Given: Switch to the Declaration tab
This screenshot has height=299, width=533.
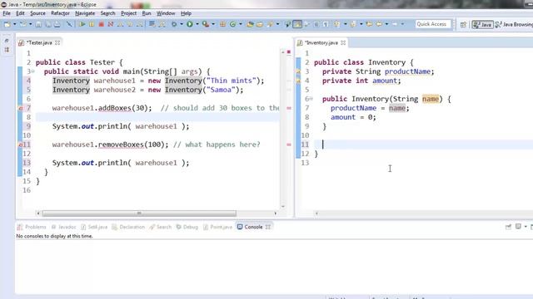Looking at the screenshot, I should (128, 227).
